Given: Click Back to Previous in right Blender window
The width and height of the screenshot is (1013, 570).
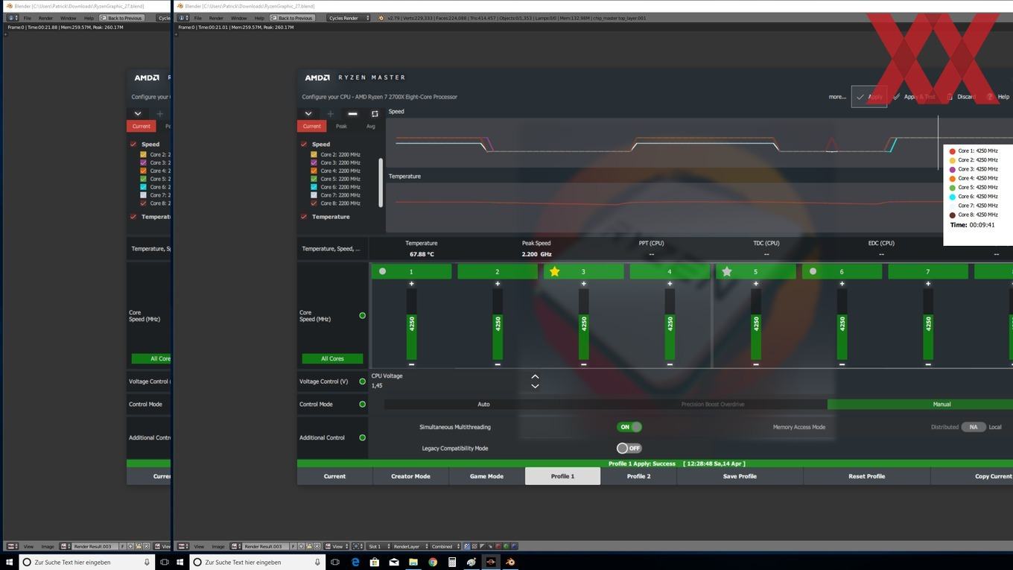Looking at the screenshot, I should click(x=292, y=18).
